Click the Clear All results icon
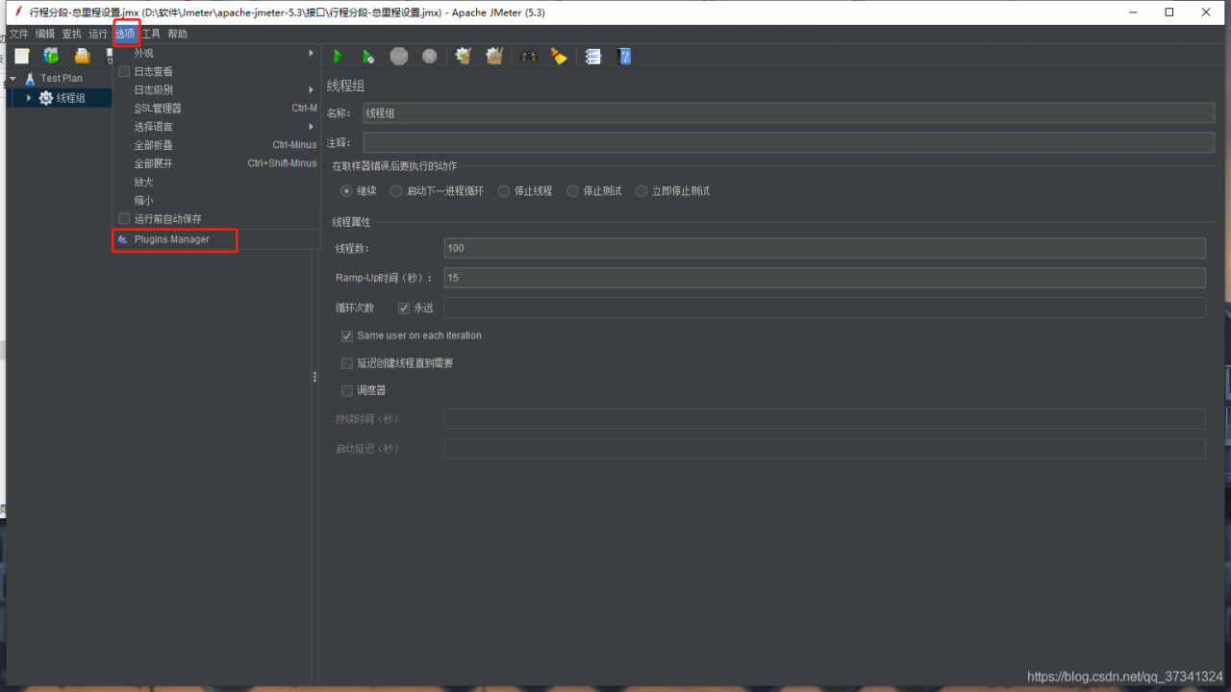This screenshot has width=1231, height=692. [494, 57]
